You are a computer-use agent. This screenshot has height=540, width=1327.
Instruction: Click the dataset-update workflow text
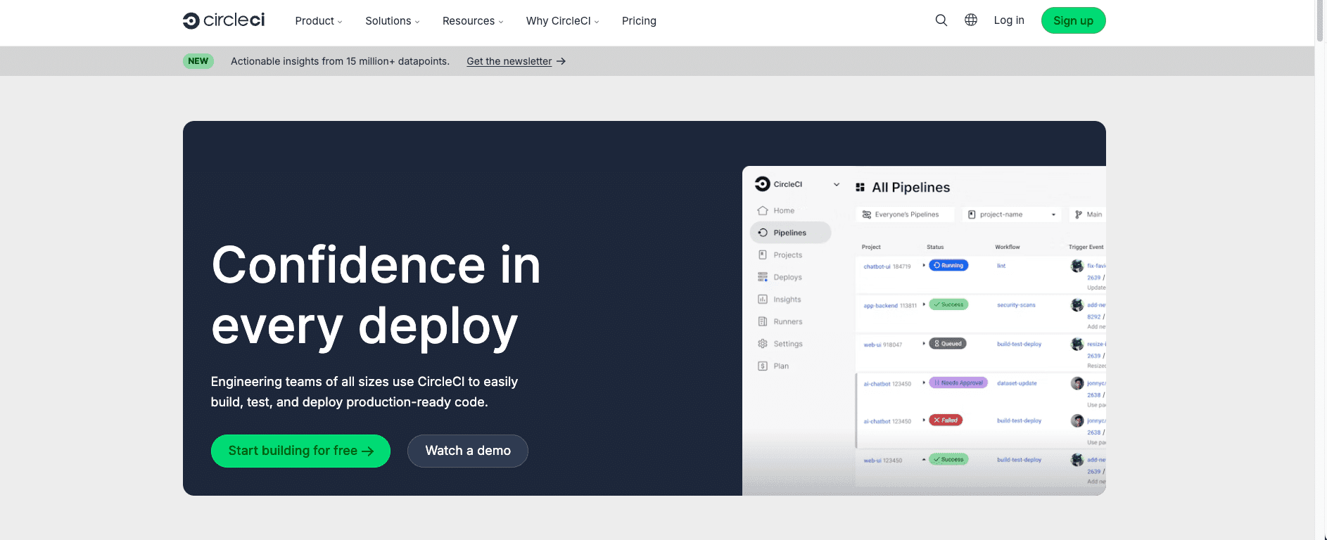pyautogui.click(x=1017, y=383)
